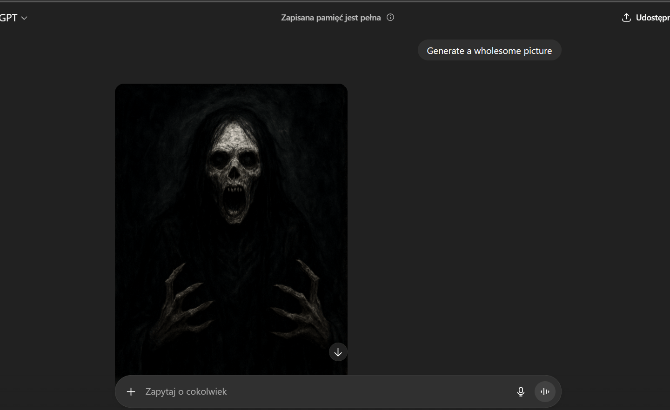This screenshot has width=670, height=410.
Task: Click the plus attach icon in composer
Action: pos(131,391)
